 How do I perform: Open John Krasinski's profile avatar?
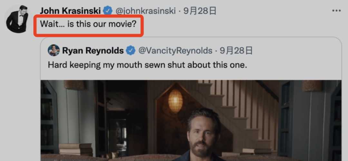[x=17, y=19]
